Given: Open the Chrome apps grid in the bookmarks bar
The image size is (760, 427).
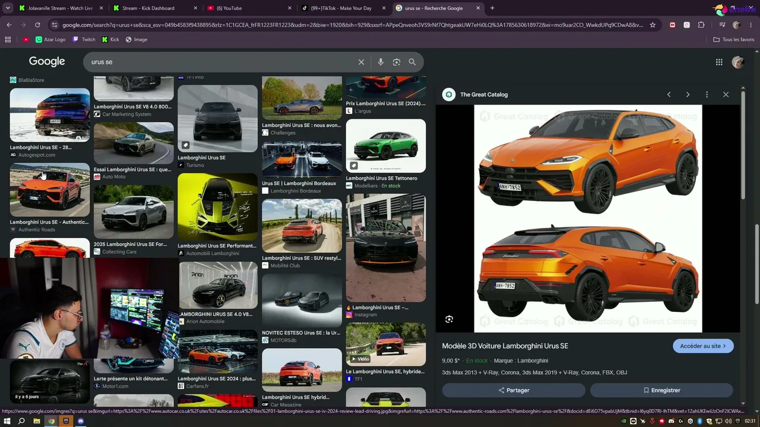Looking at the screenshot, I should tap(8, 39).
